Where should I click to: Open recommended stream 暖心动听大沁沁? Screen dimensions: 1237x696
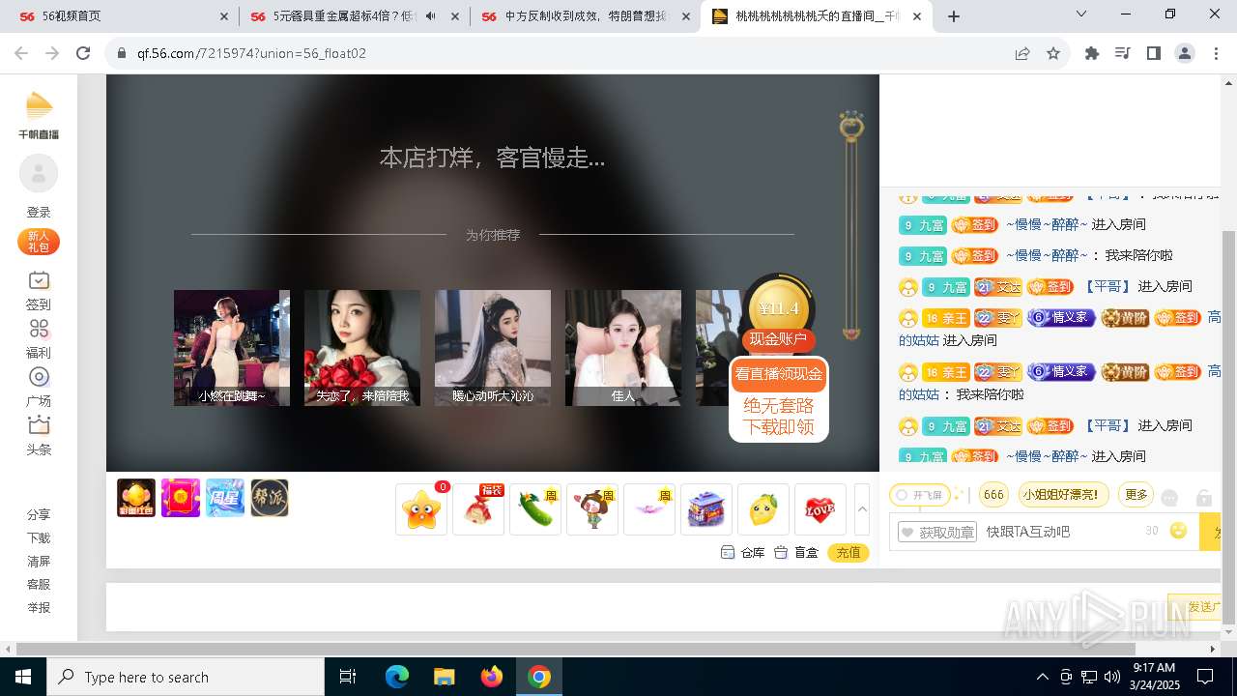(x=493, y=348)
